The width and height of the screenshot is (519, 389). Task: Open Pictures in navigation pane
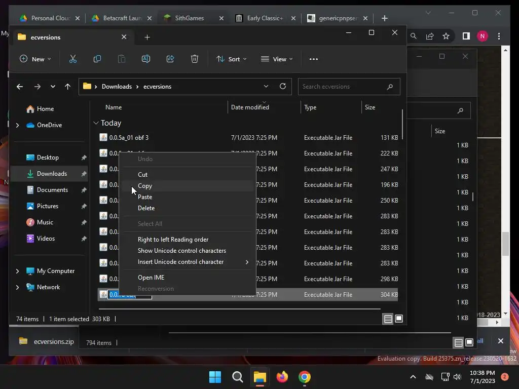pyautogui.click(x=48, y=206)
